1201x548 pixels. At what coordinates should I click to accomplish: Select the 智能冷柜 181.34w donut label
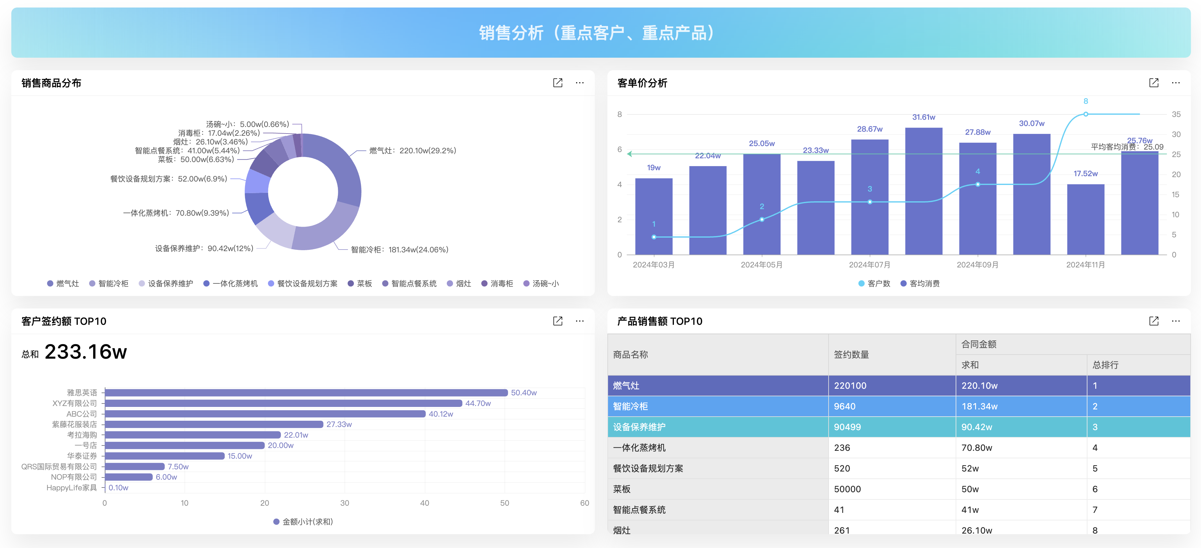click(400, 250)
